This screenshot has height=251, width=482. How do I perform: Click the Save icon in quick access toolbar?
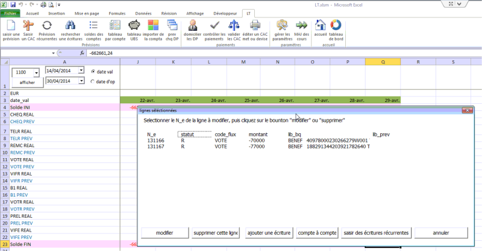pyautogui.click(x=13, y=5)
